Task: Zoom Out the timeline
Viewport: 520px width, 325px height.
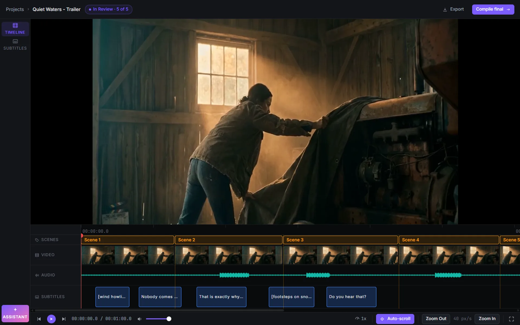Action: pyautogui.click(x=436, y=319)
